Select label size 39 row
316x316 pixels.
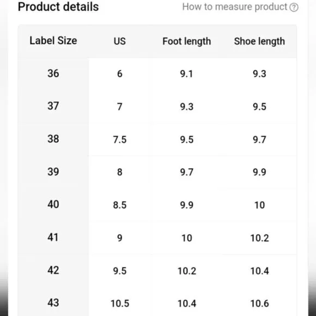[157, 172]
